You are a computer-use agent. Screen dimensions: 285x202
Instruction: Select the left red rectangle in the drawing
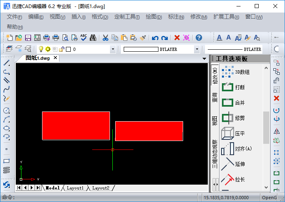pyautogui.click(x=76, y=126)
